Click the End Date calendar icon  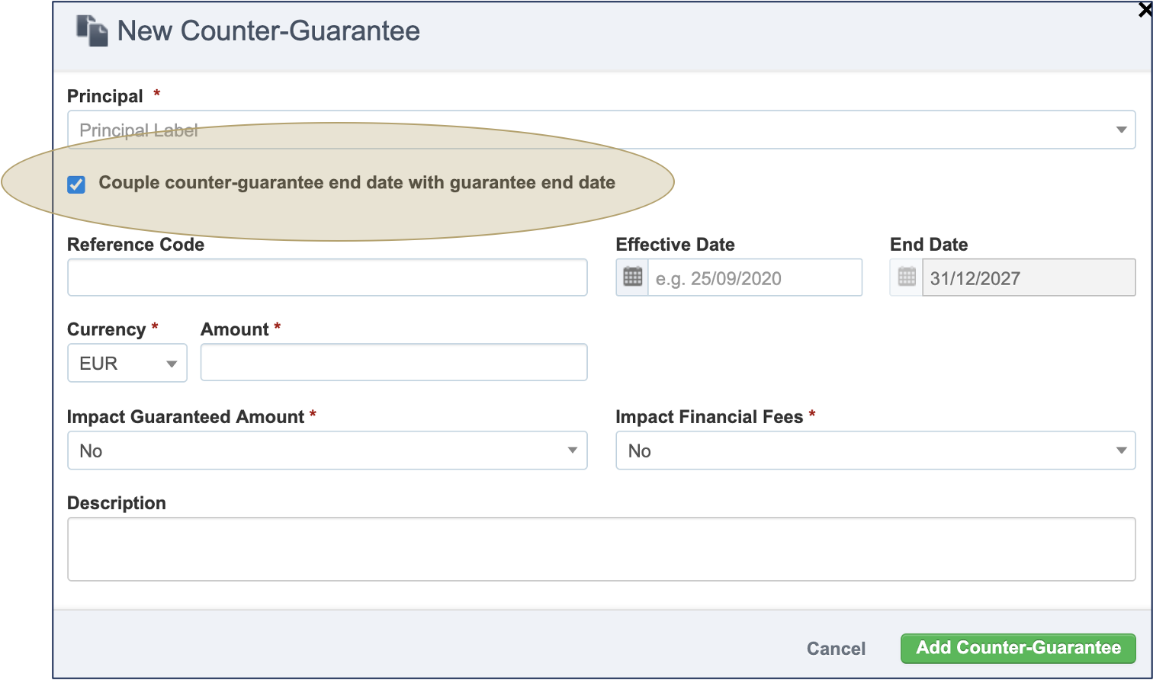[907, 277]
